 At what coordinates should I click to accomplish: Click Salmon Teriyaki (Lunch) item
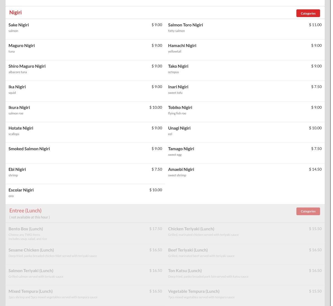[85, 275]
